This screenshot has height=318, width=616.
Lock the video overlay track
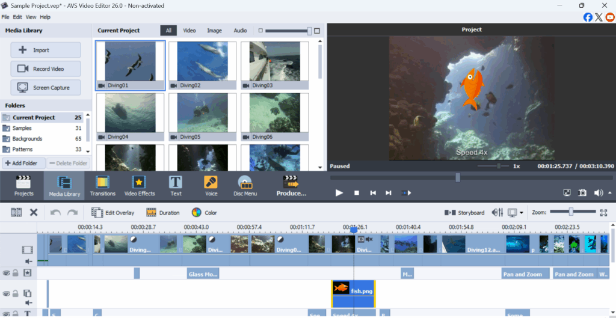15,293
